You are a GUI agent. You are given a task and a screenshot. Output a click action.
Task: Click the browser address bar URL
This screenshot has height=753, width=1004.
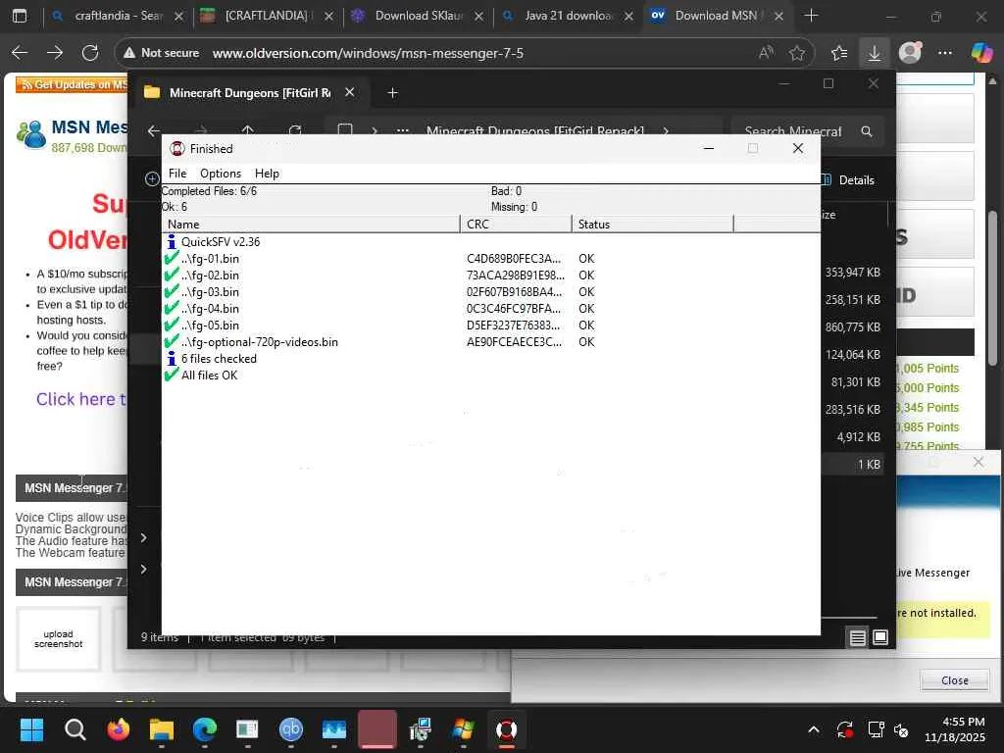[368, 53]
